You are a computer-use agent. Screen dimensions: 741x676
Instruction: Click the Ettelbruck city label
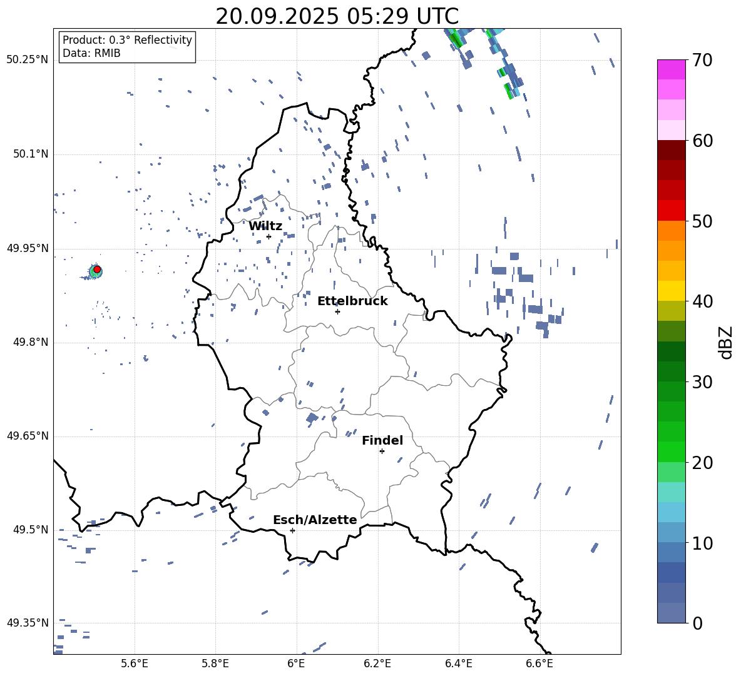tap(352, 301)
